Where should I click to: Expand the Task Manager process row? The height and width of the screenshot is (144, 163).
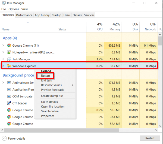pos(3,59)
